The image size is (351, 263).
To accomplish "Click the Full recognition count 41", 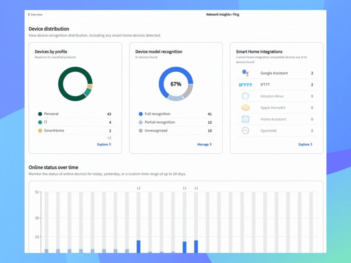I will [x=210, y=114].
